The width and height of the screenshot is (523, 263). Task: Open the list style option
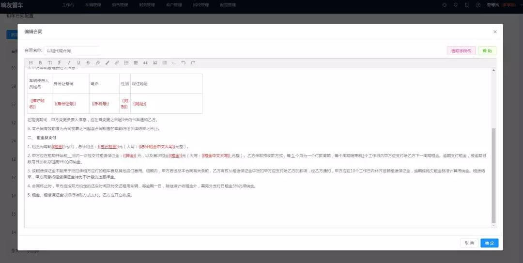pos(126,62)
